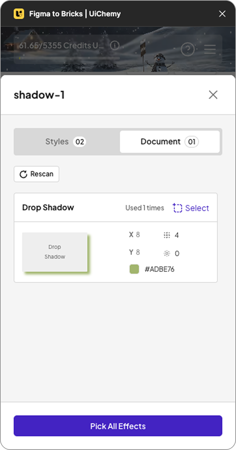Click Select for Drop Shadow
This screenshot has width=236, height=450.
point(197,208)
